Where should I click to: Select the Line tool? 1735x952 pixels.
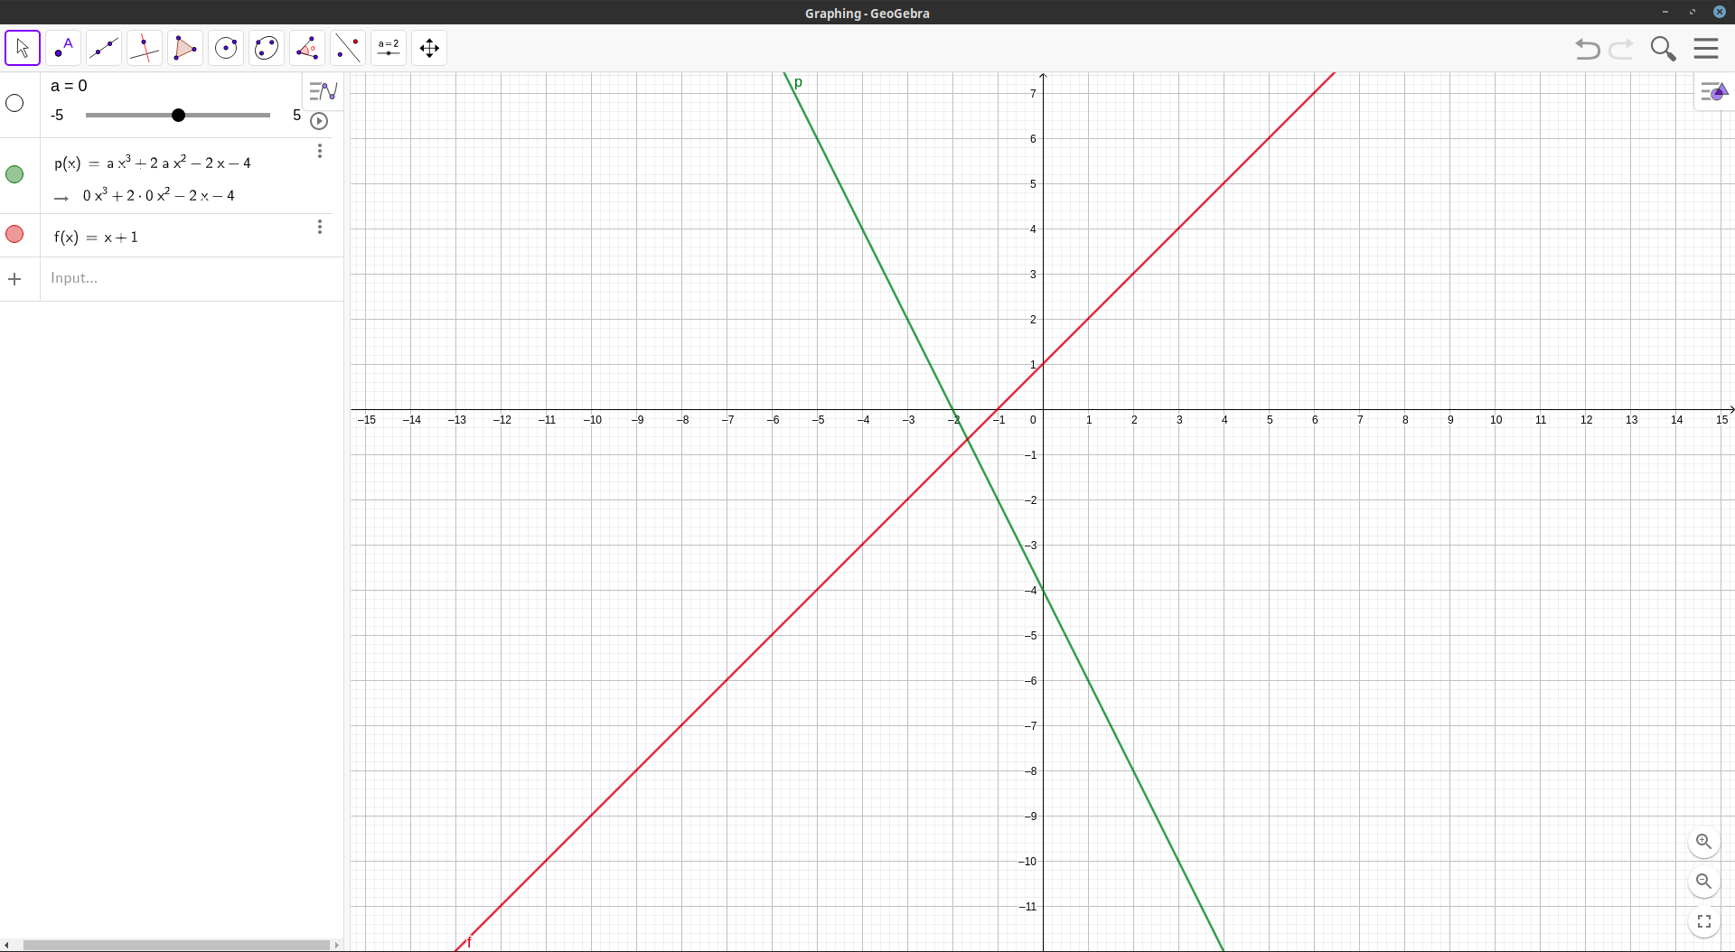coord(104,48)
